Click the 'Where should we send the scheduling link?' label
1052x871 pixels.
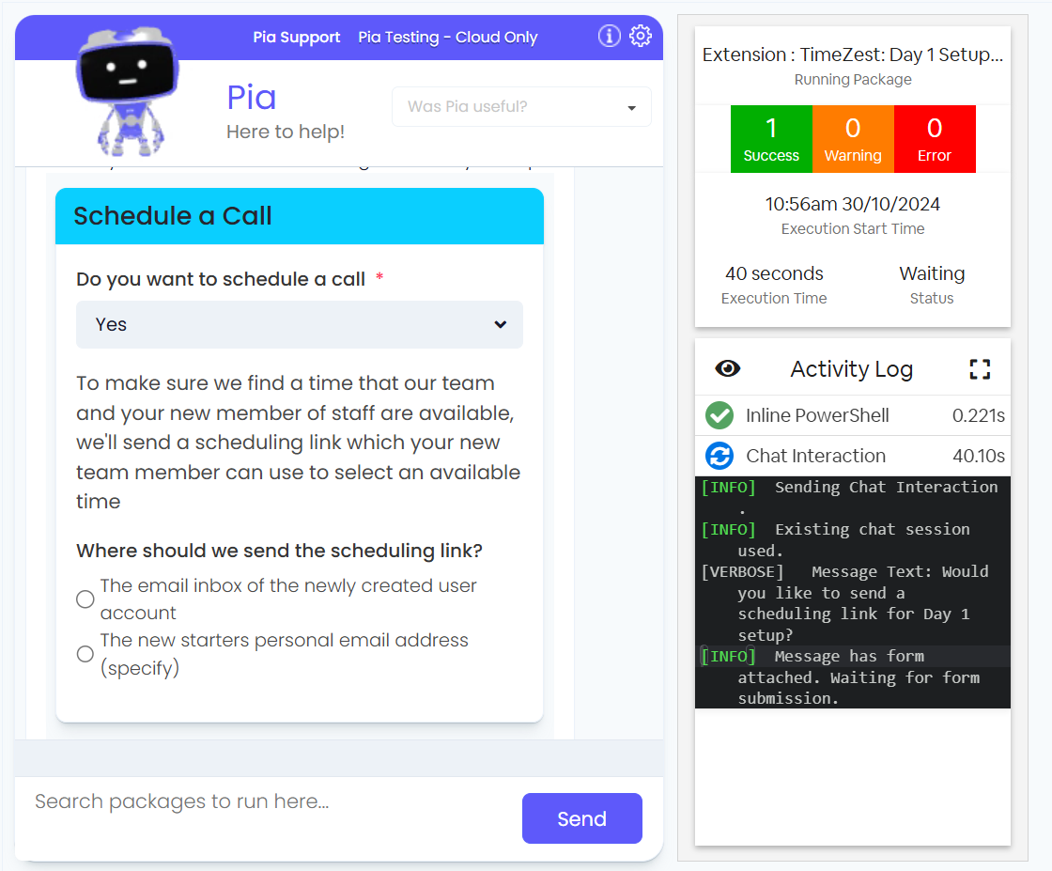click(279, 551)
